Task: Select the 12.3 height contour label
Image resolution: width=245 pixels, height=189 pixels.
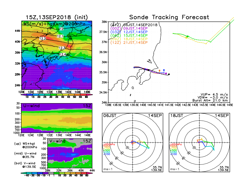Action: (x=62, y=48)
